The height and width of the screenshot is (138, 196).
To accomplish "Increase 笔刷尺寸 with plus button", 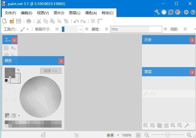I will coord(87,29).
